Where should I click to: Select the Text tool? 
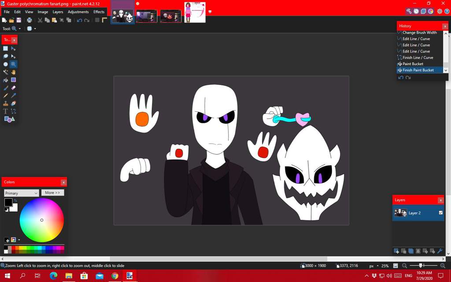(x=5, y=111)
